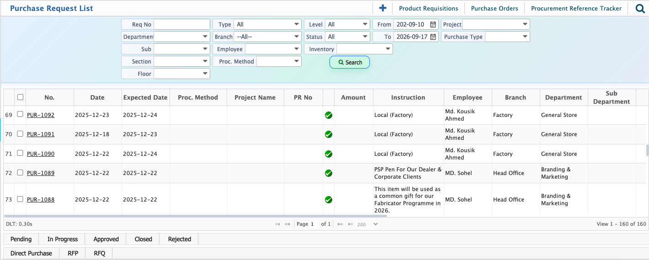The height and width of the screenshot is (260, 649).
Task: Open the From date calendar icon
Action: click(x=433, y=25)
